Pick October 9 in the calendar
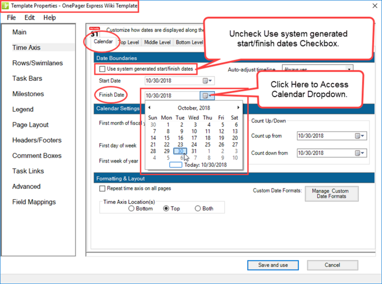This screenshot has height=284, width=382. [181, 131]
